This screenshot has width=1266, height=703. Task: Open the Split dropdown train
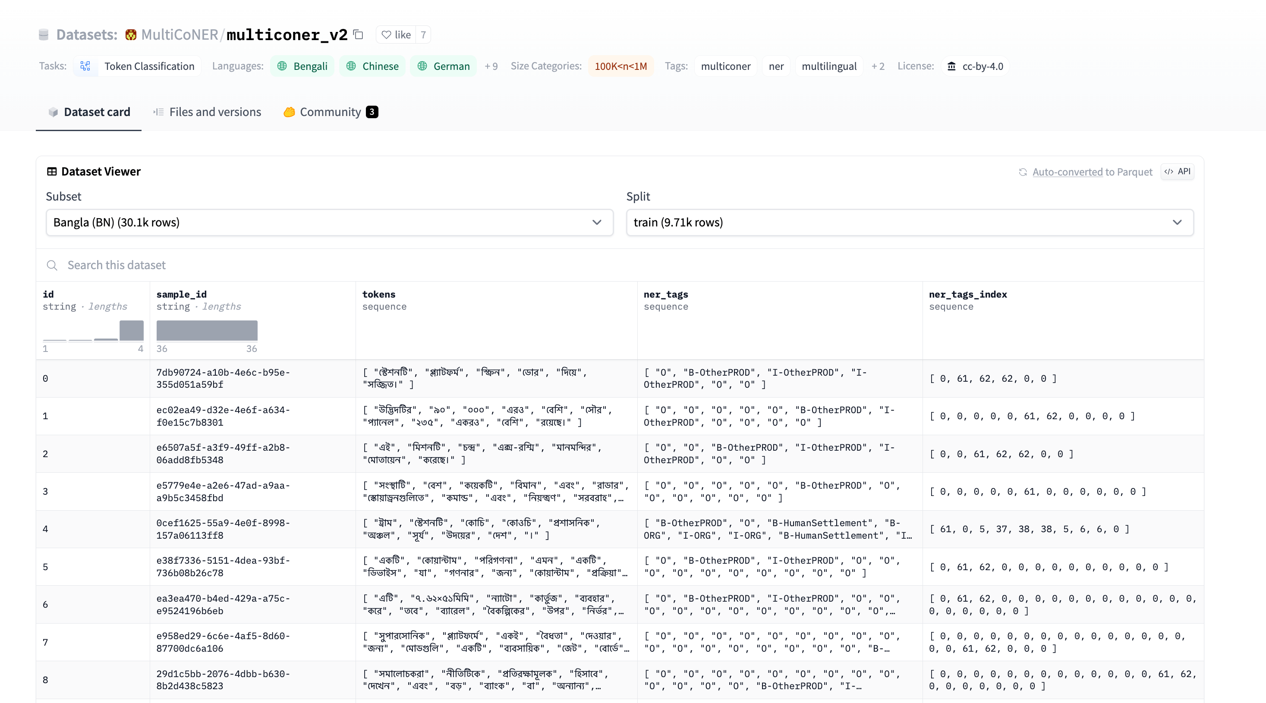909,223
